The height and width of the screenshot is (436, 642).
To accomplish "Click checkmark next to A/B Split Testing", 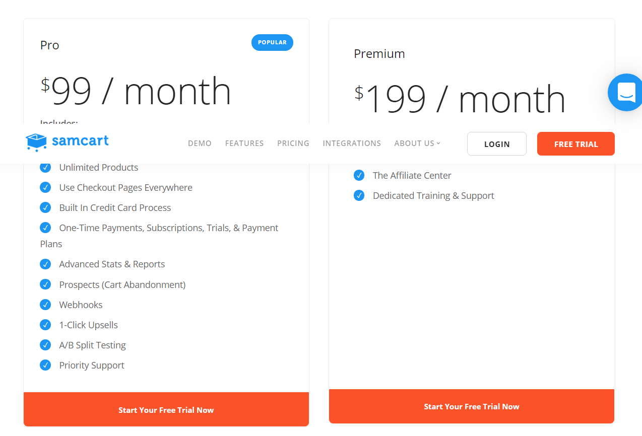I will (45, 345).
